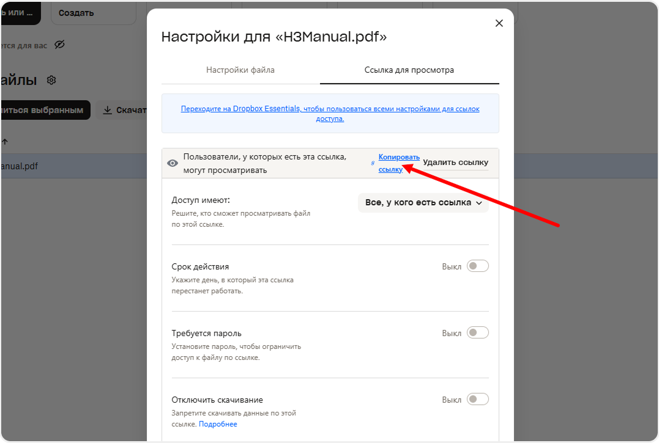The height and width of the screenshot is (443, 659).
Task: Toggle Отключить скачивание on
Action: tap(477, 400)
